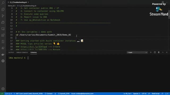Open the Docker view in activity bar
The height and width of the screenshot is (95, 170).
click(3, 54)
